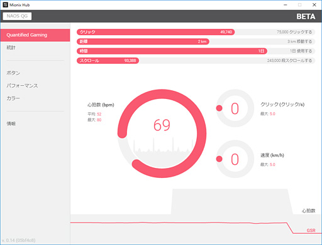This screenshot has width=322, height=245.
Task: Open the 情報 info page
Action: tap(11, 123)
